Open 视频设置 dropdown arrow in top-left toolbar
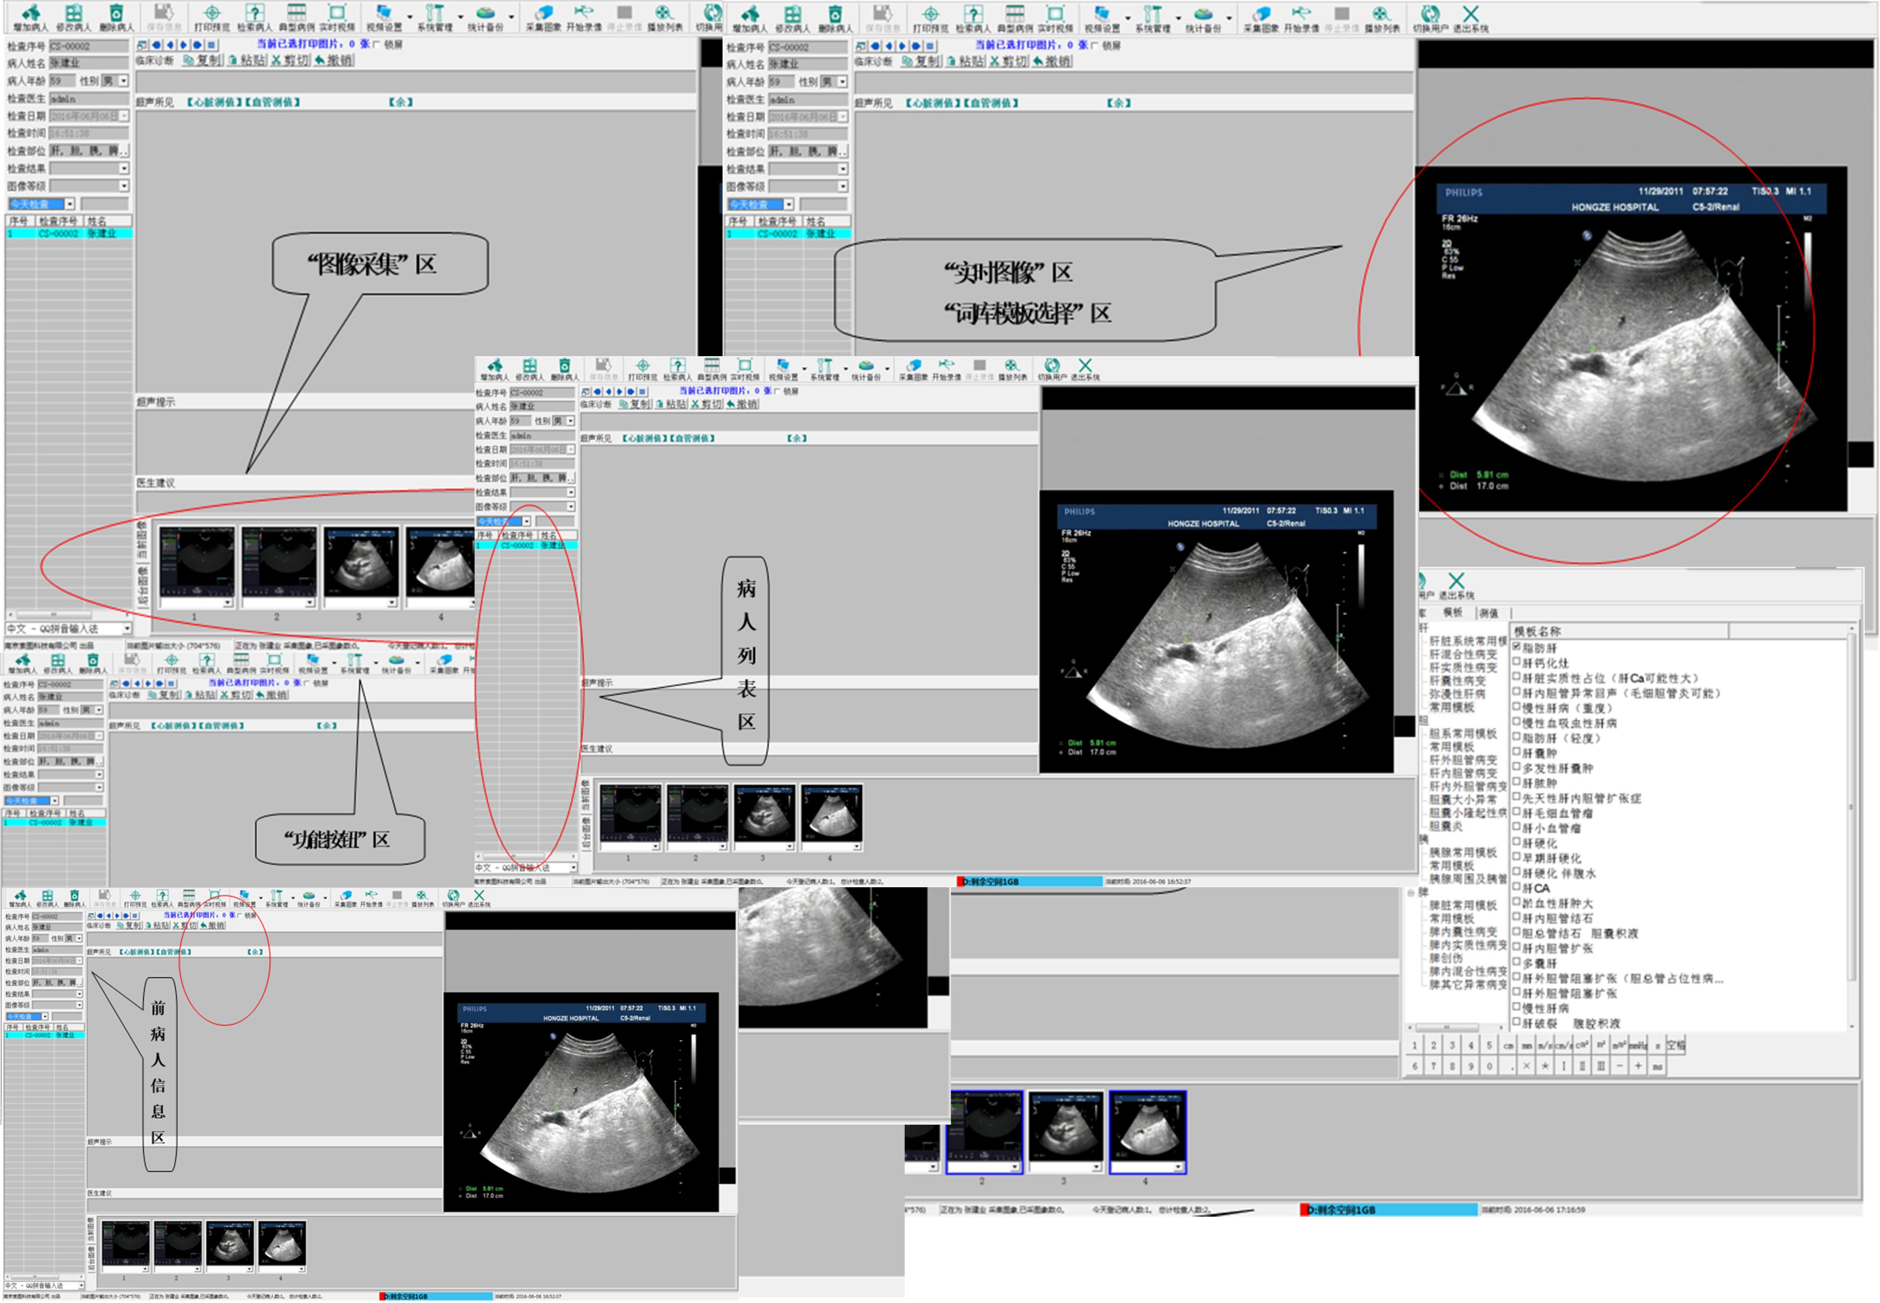This screenshot has width=1880, height=1303. (x=409, y=16)
